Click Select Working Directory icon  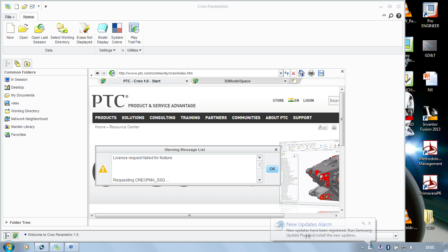point(62,28)
